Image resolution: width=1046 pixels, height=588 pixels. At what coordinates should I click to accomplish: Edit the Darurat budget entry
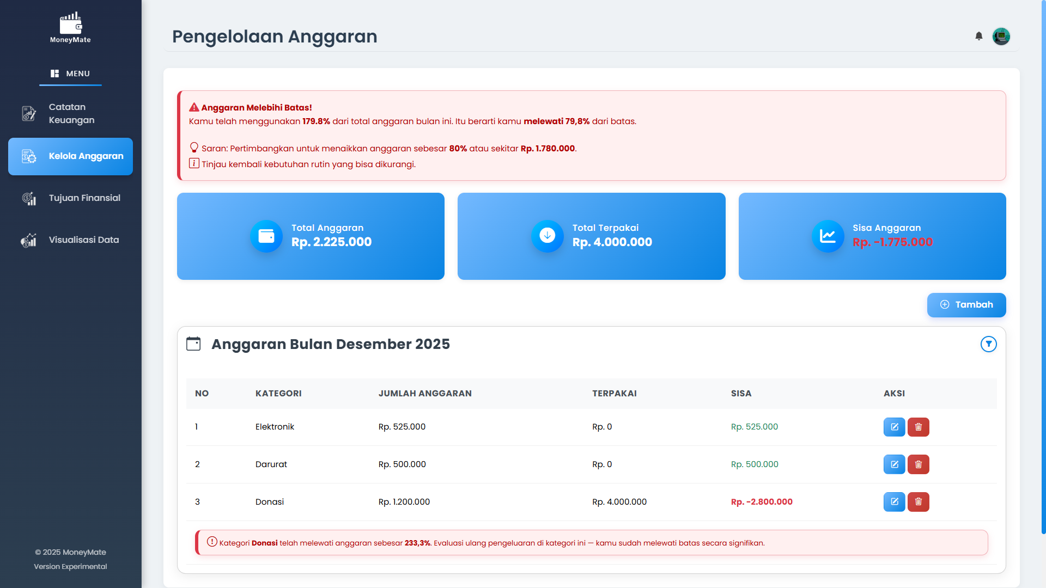point(894,464)
